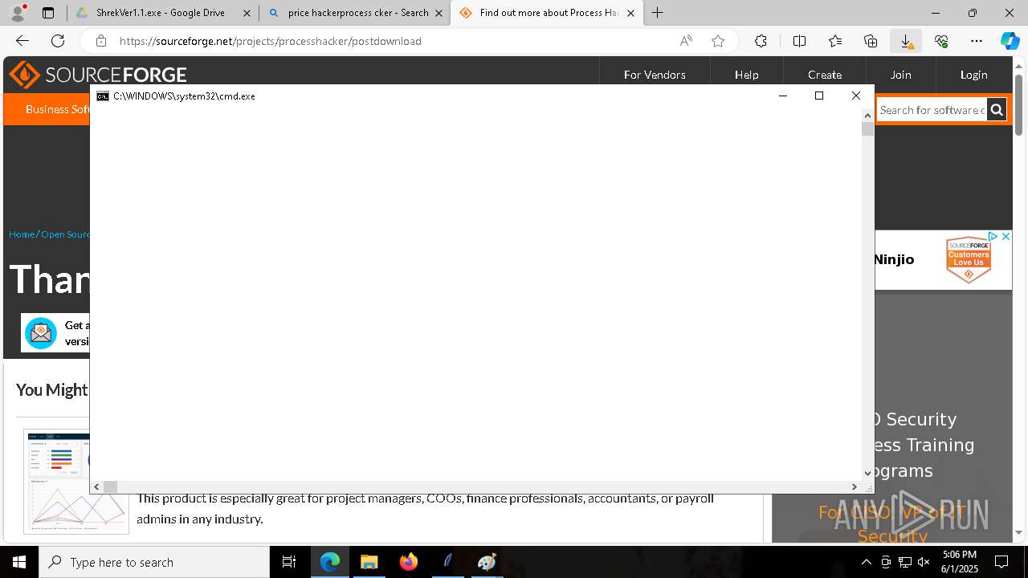Close the Process Hacker SourceForge tab

point(630,13)
